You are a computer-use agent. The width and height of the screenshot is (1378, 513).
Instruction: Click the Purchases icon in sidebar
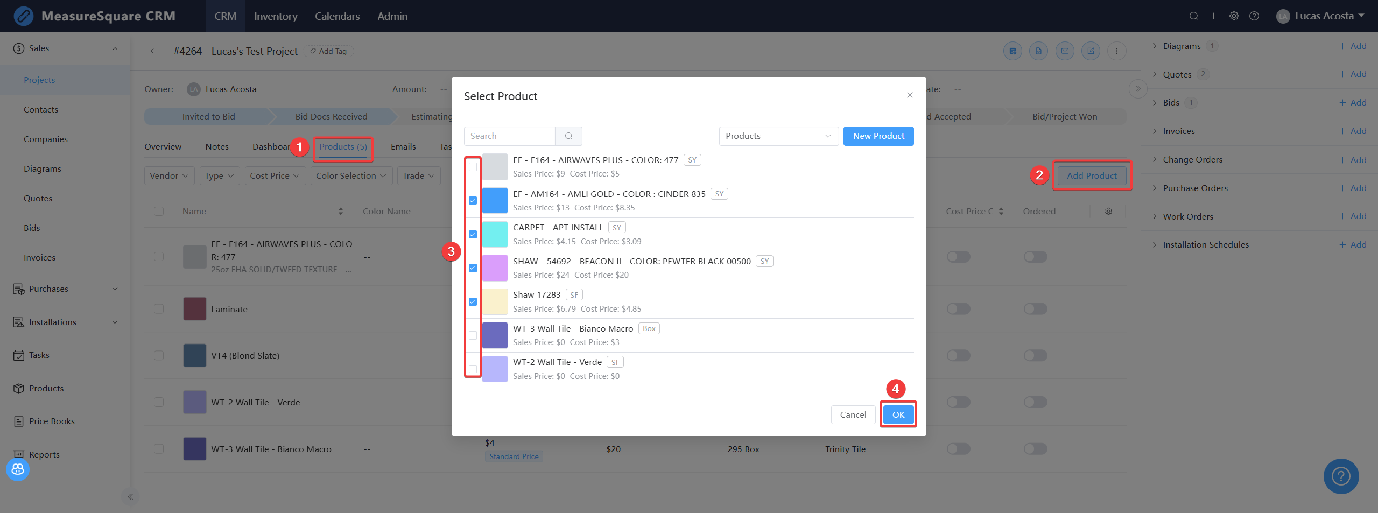coord(19,289)
